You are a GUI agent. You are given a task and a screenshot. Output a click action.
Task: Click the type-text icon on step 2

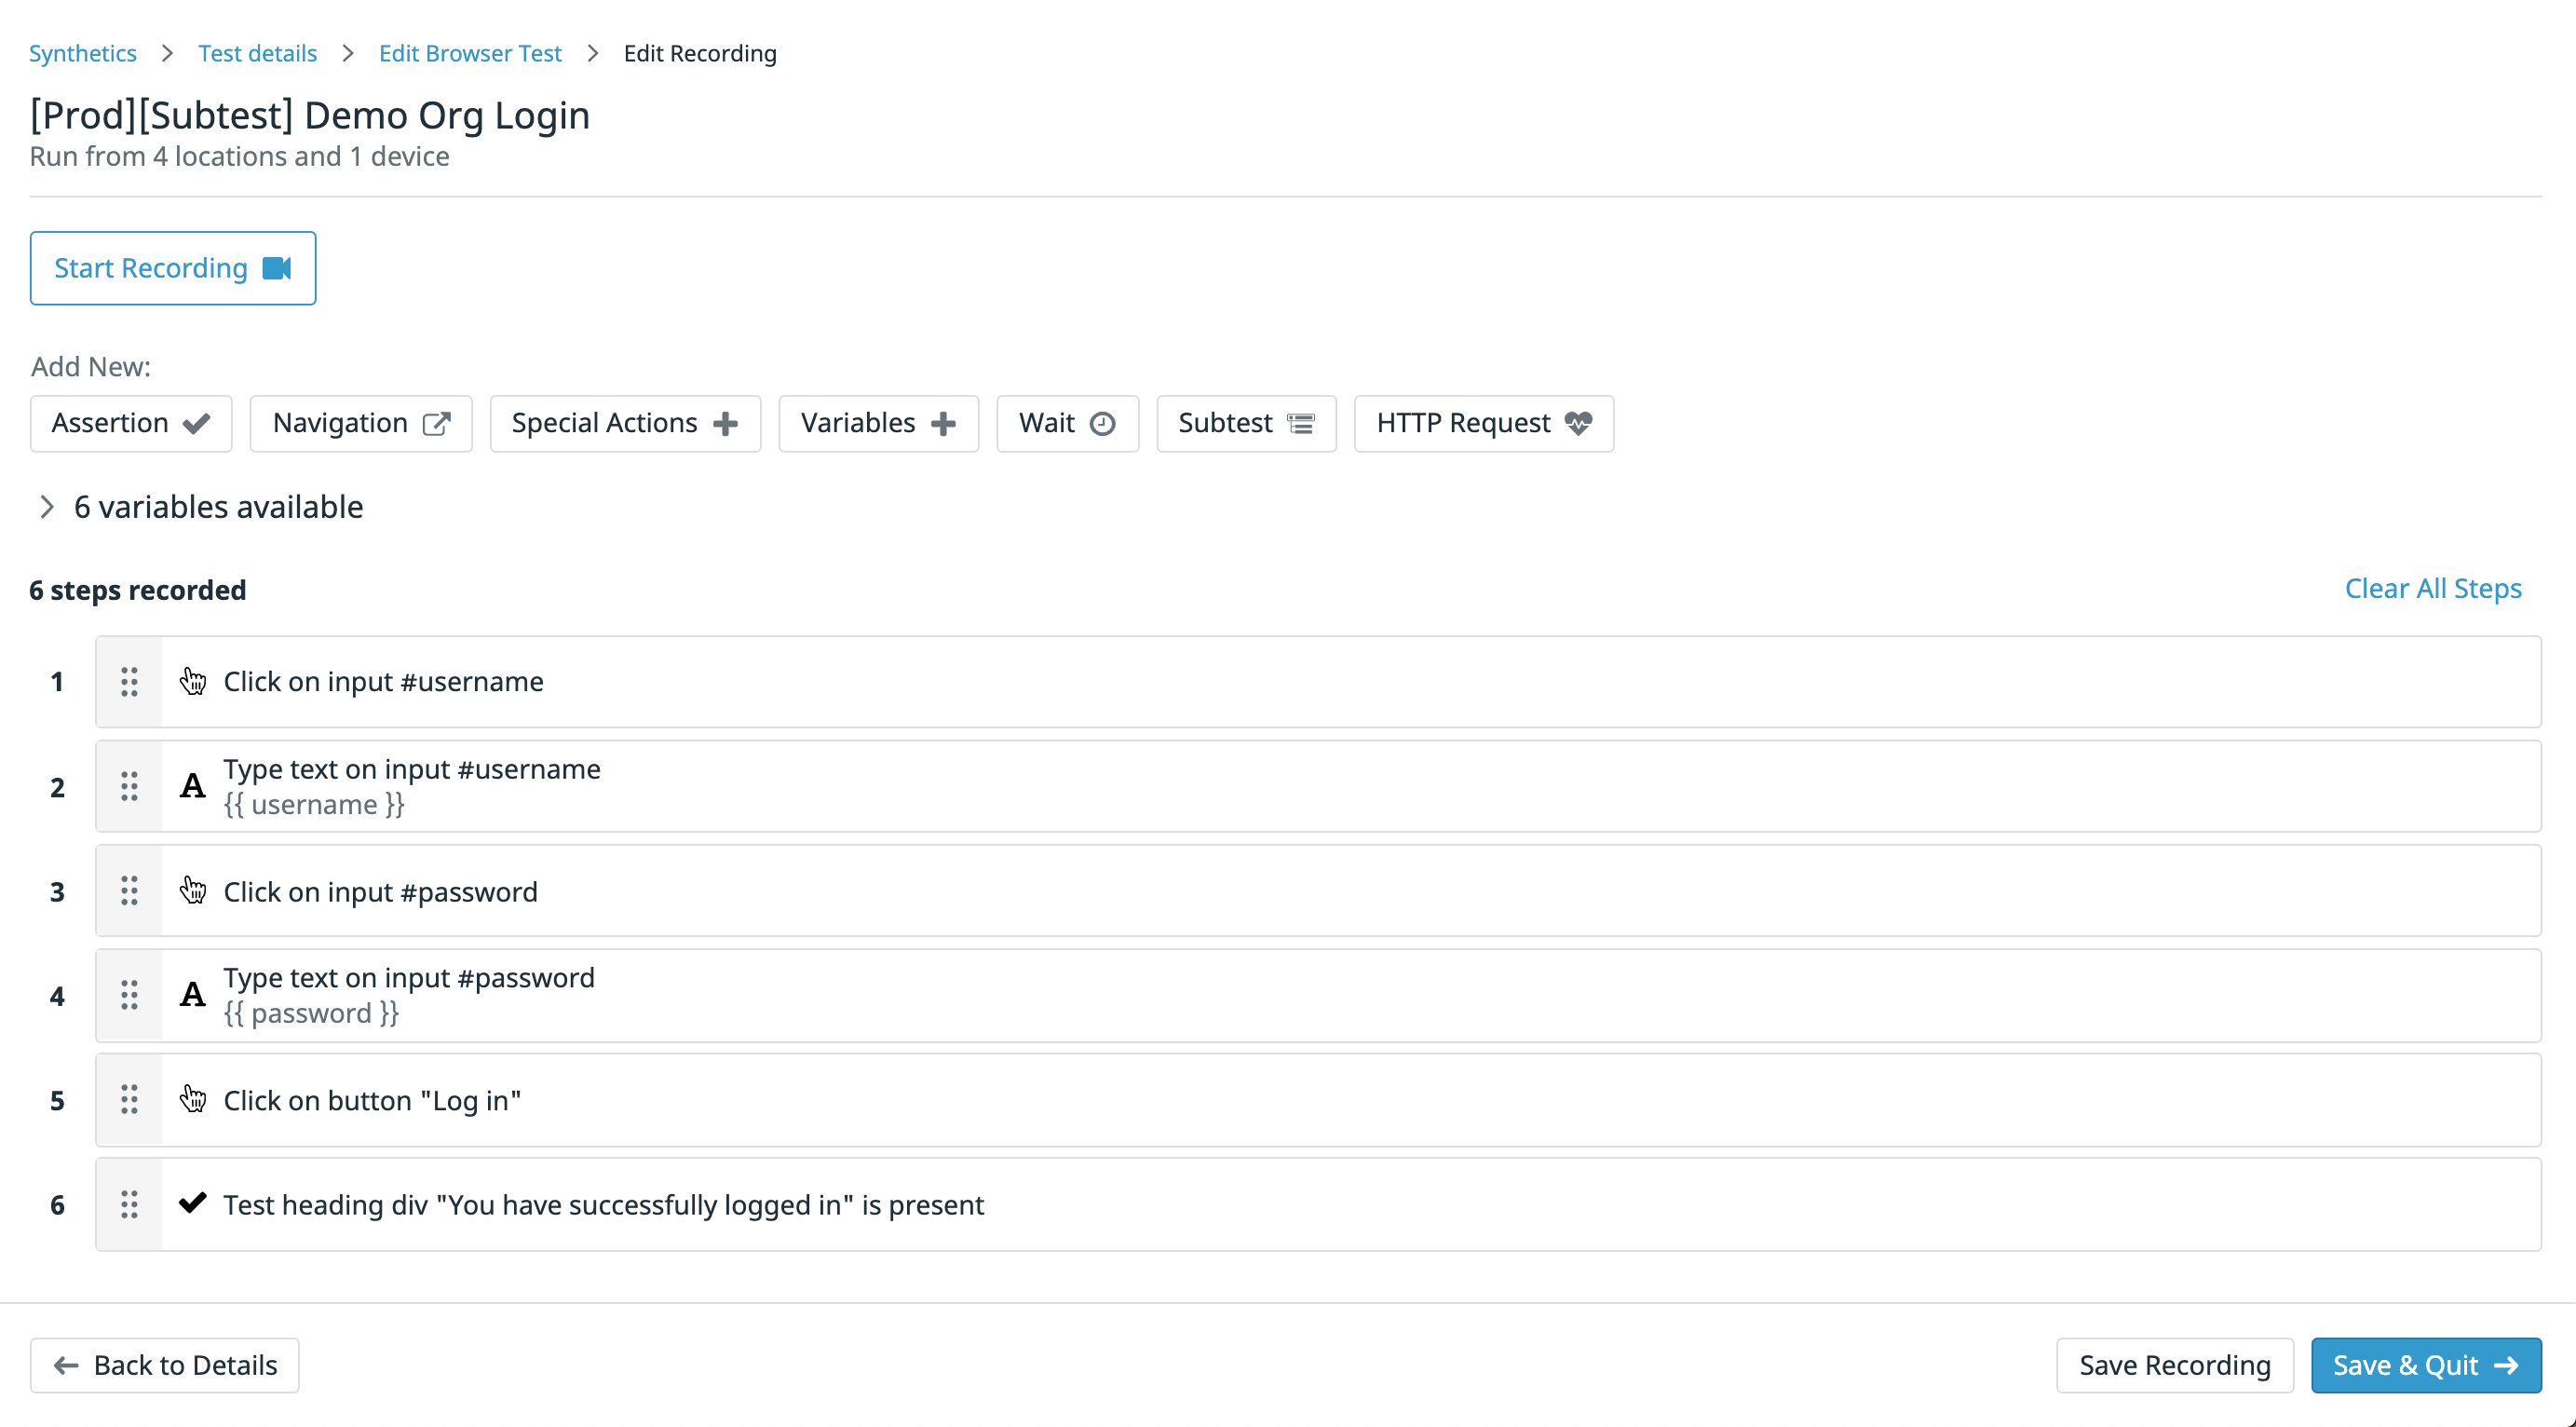point(192,786)
